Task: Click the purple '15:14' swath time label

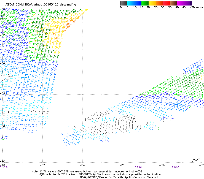Action: coord(4,167)
